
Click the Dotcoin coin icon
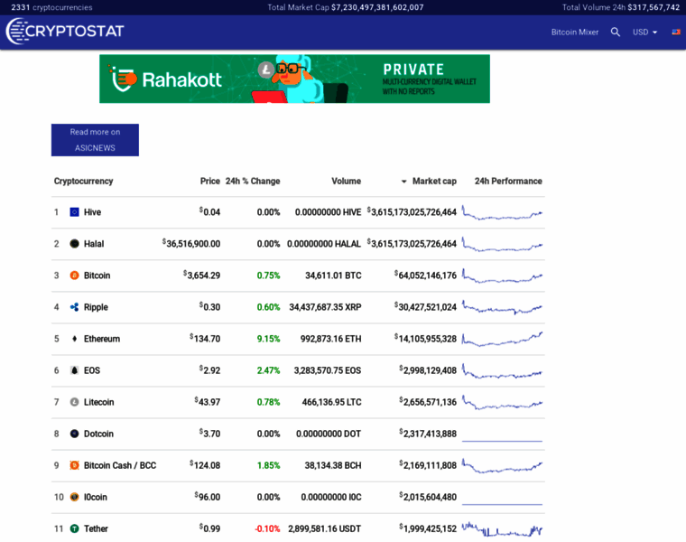(x=74, y=434)
